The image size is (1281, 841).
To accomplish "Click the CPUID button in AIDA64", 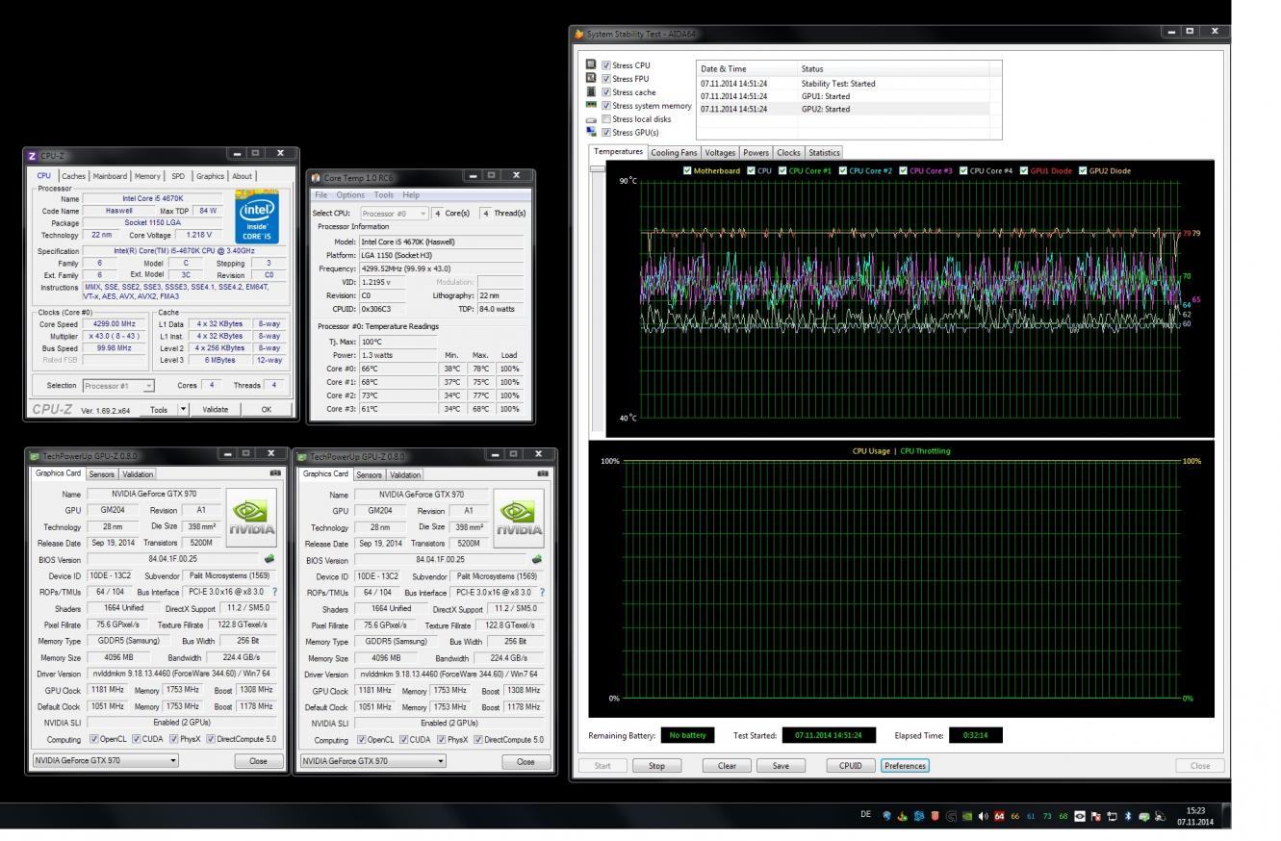I will coord(851,766).
